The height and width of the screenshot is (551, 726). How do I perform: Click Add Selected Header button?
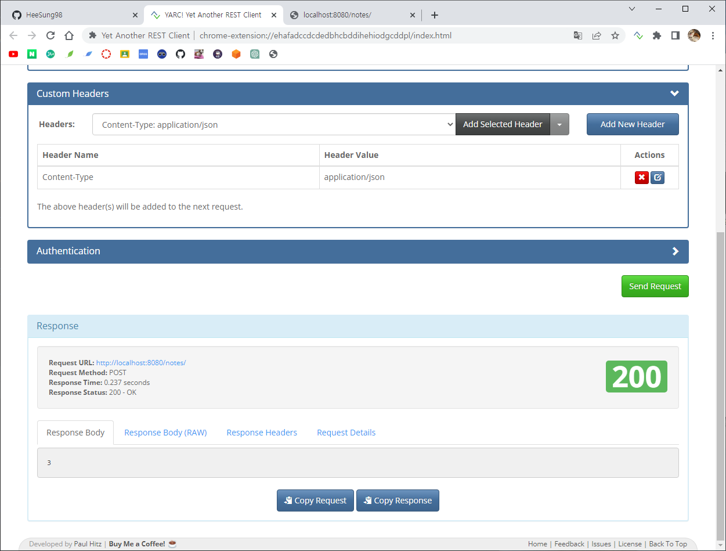tap(503, 124)
